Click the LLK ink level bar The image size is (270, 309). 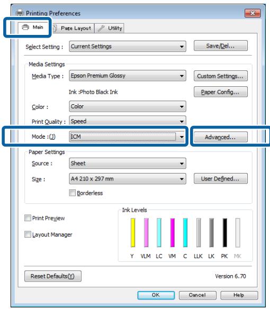(199, 232)
